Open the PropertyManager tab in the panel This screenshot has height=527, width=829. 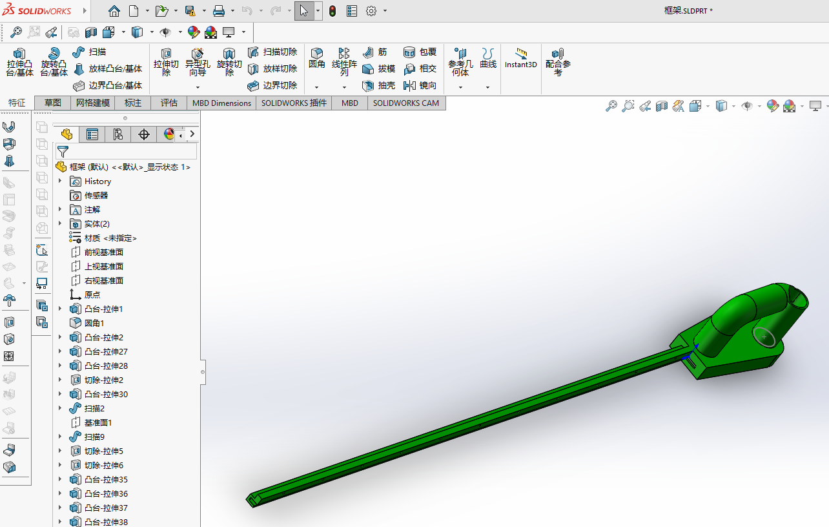(92, 134)
